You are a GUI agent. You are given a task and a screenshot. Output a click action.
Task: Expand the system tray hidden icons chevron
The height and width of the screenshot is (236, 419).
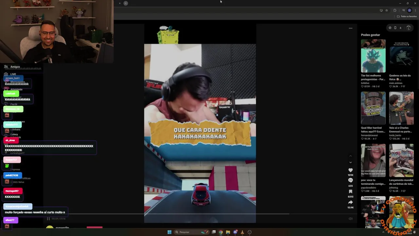[x=383, y=232]
